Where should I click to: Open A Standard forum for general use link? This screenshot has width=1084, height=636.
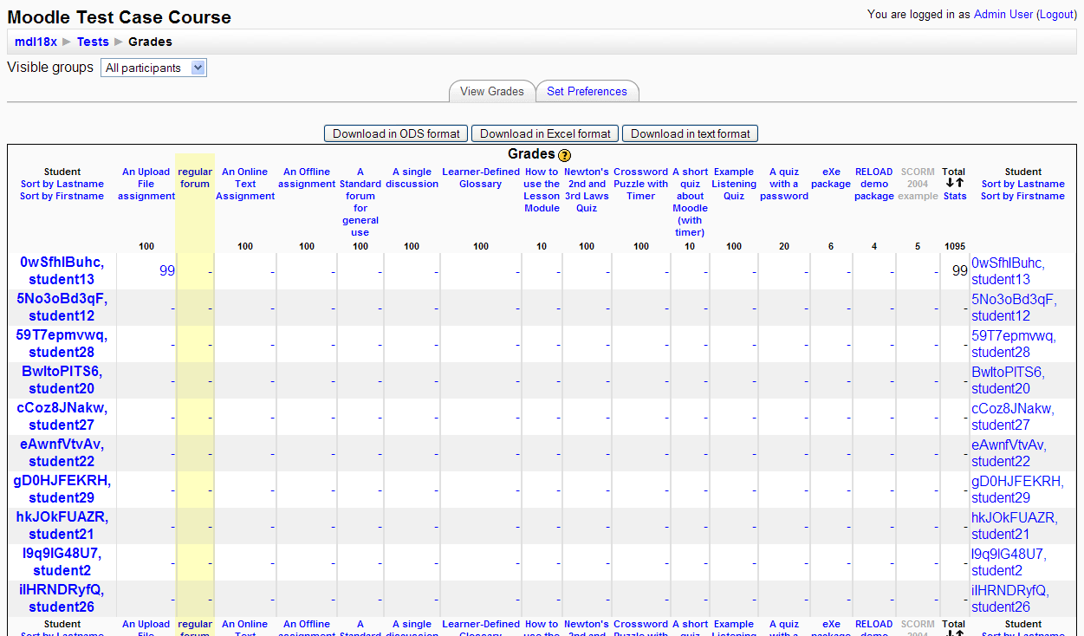point(360,202)
